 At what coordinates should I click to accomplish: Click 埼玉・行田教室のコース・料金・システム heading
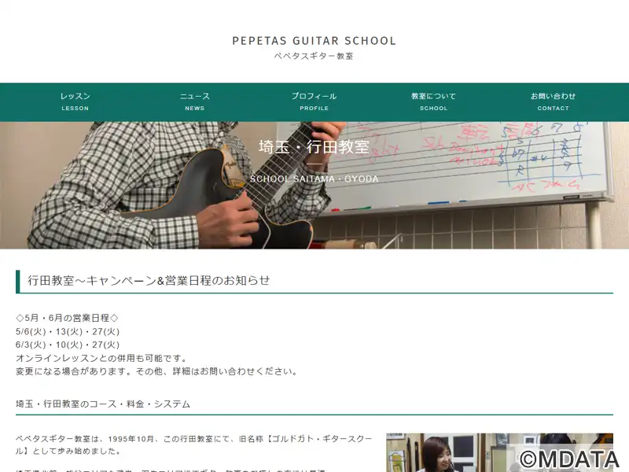(103, 404)
